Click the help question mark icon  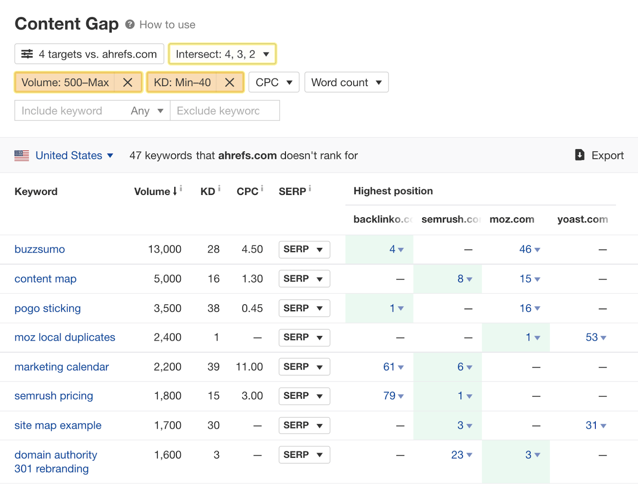tap(130, 25)
